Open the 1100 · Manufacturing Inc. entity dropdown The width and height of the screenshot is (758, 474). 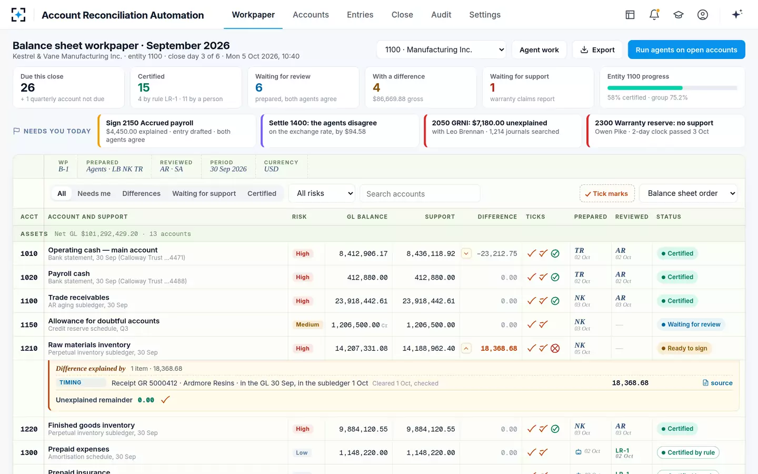pos(441,50)
